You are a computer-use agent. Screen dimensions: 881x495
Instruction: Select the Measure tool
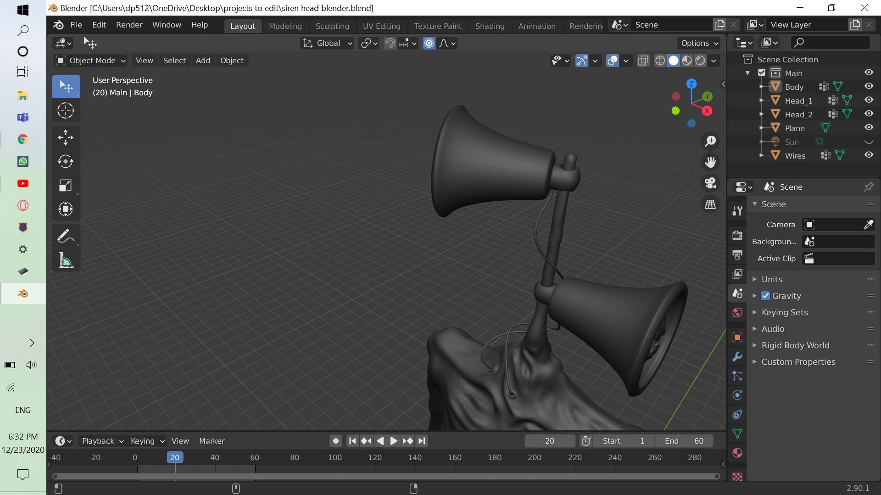pos(66,261)
